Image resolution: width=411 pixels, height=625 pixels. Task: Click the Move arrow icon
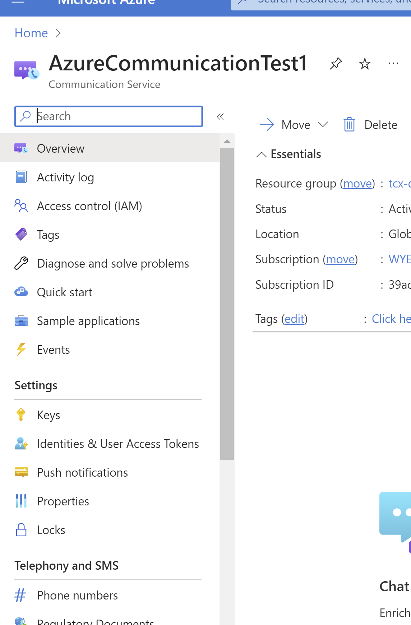pos(267,125)
